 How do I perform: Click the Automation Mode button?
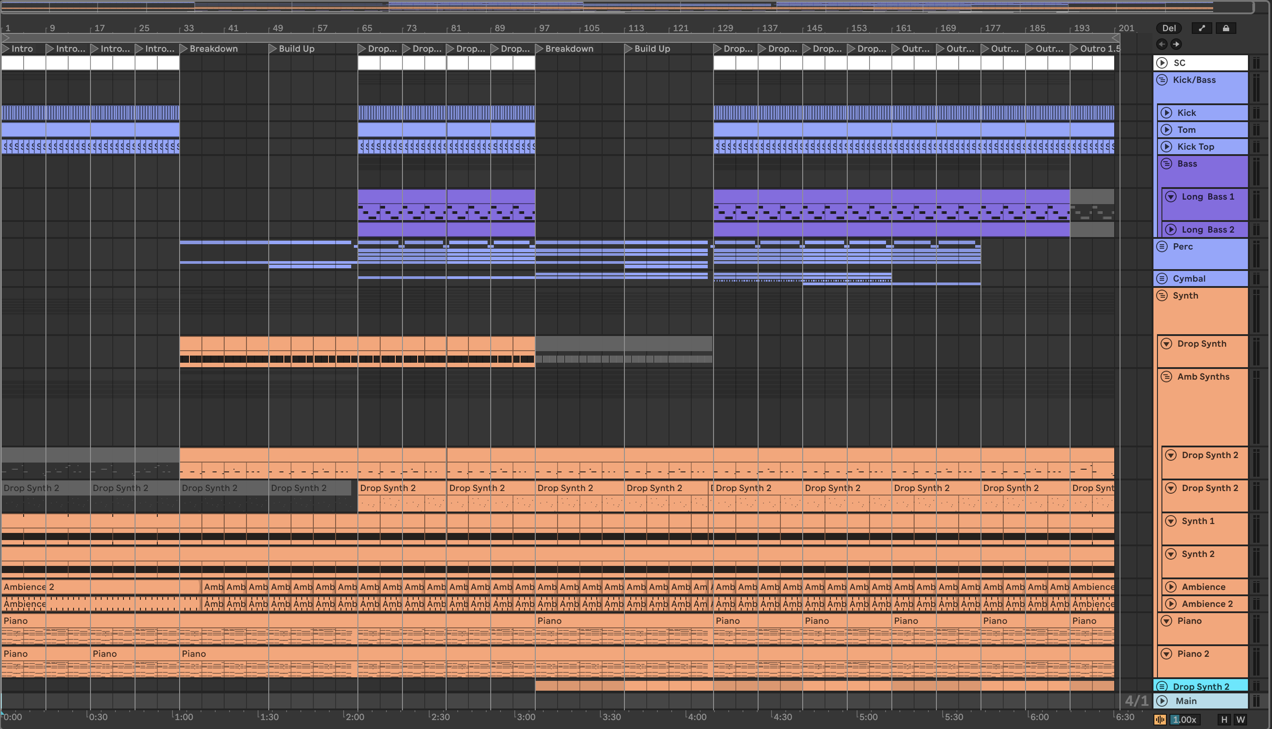(x=1202, y=28)
